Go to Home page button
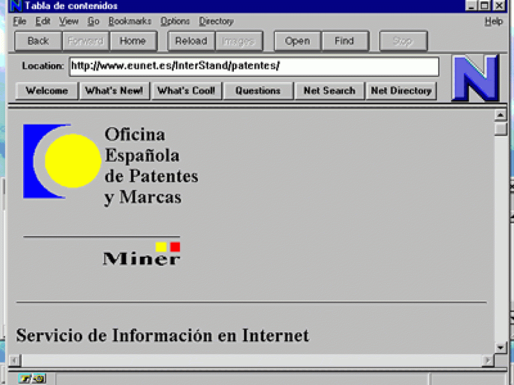 pos(133,41)
